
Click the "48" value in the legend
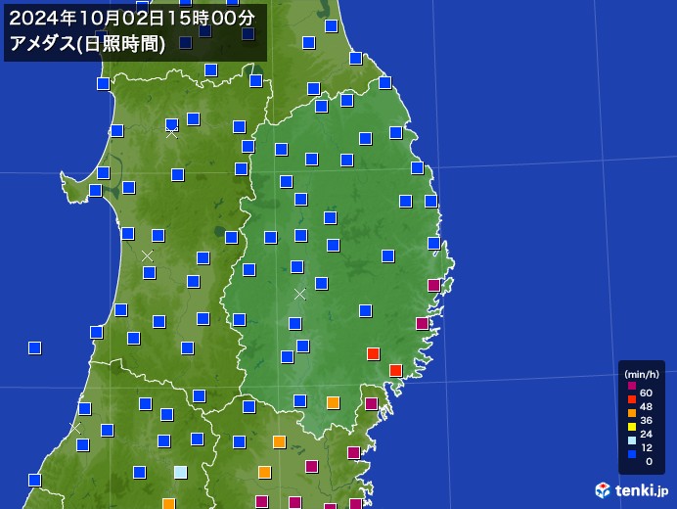(646, 406)
